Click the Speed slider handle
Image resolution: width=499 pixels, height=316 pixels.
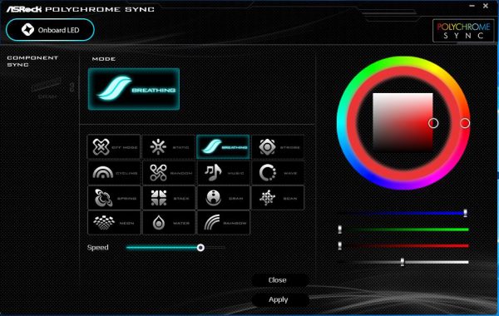pyautogui.click(x=200, y=247)
